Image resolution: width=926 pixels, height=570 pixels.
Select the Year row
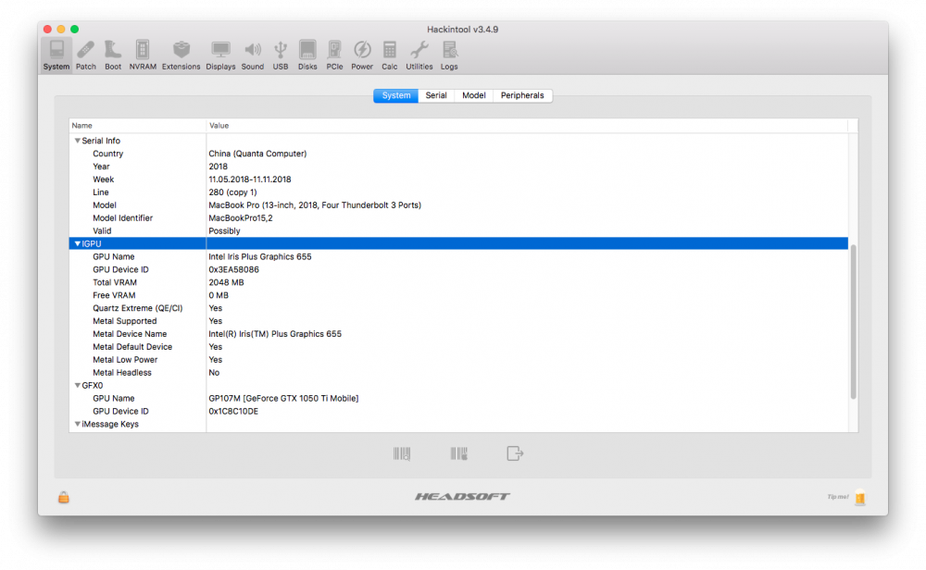[458, 167]
